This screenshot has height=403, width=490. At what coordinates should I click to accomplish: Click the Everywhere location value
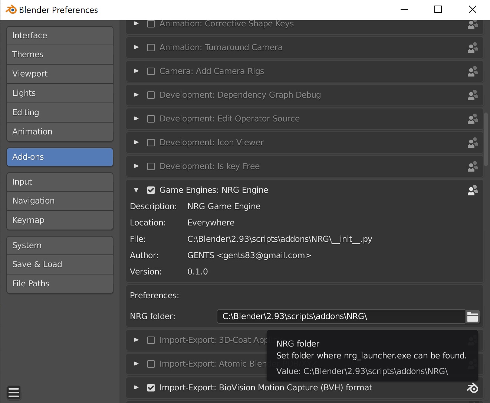click(211, 223)
